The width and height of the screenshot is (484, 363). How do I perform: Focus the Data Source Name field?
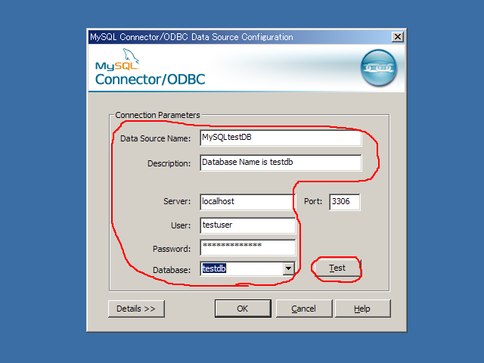[281, 138]
